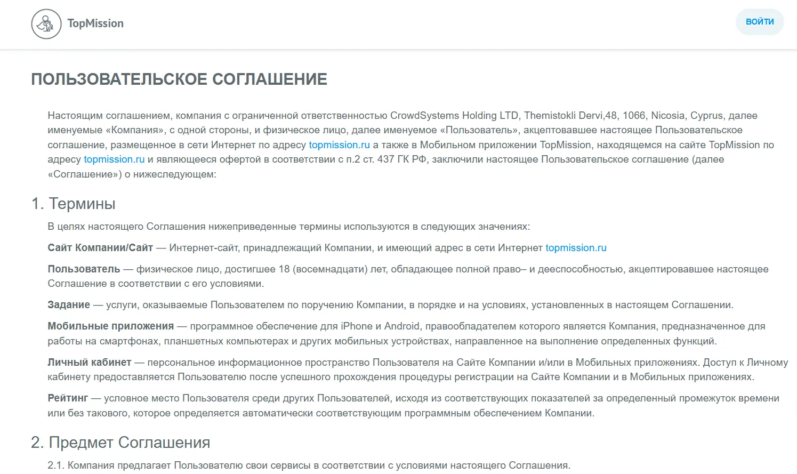Open topmission.ru link before 'и являющееся офертой'

pos(114,159)
